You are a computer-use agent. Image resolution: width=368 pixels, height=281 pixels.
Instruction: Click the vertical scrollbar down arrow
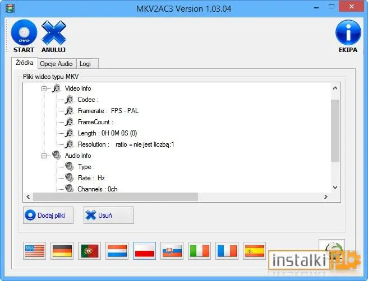pos(335,188)
